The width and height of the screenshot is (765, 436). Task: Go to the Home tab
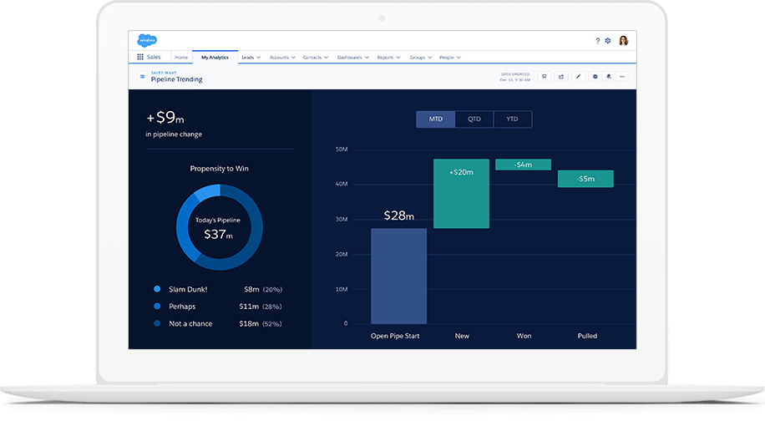click(181, 58)
